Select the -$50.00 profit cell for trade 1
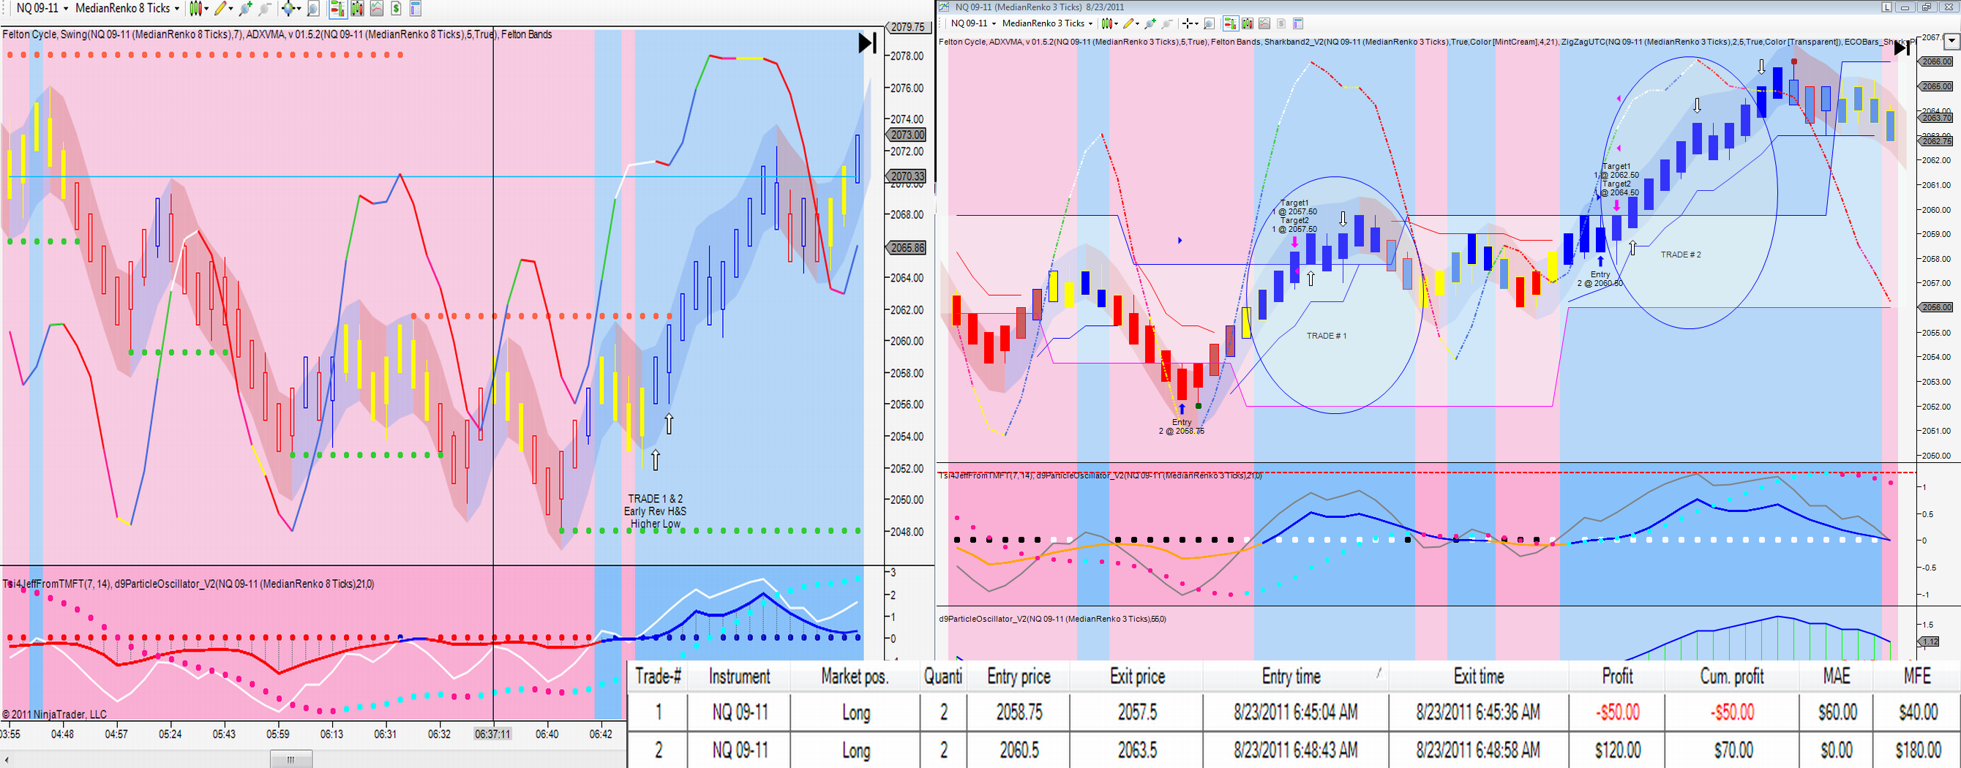 tap(1617, 712)
